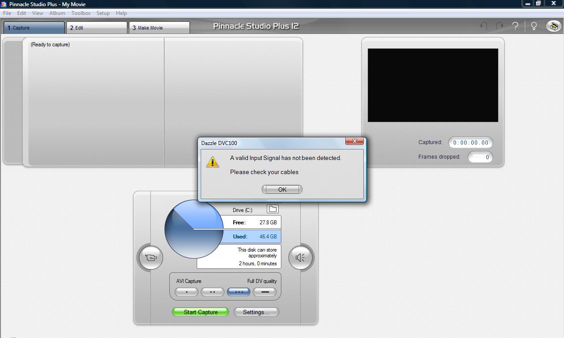Screen dimensions: 564x338
Task: Select the two-dot quality preset
Action: coord(213,292)
